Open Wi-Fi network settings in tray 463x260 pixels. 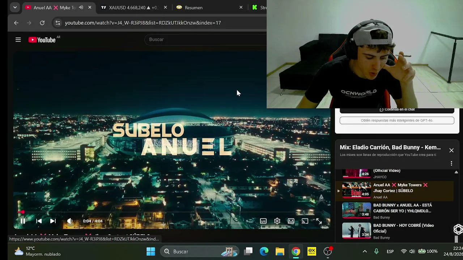pos(404,251)
